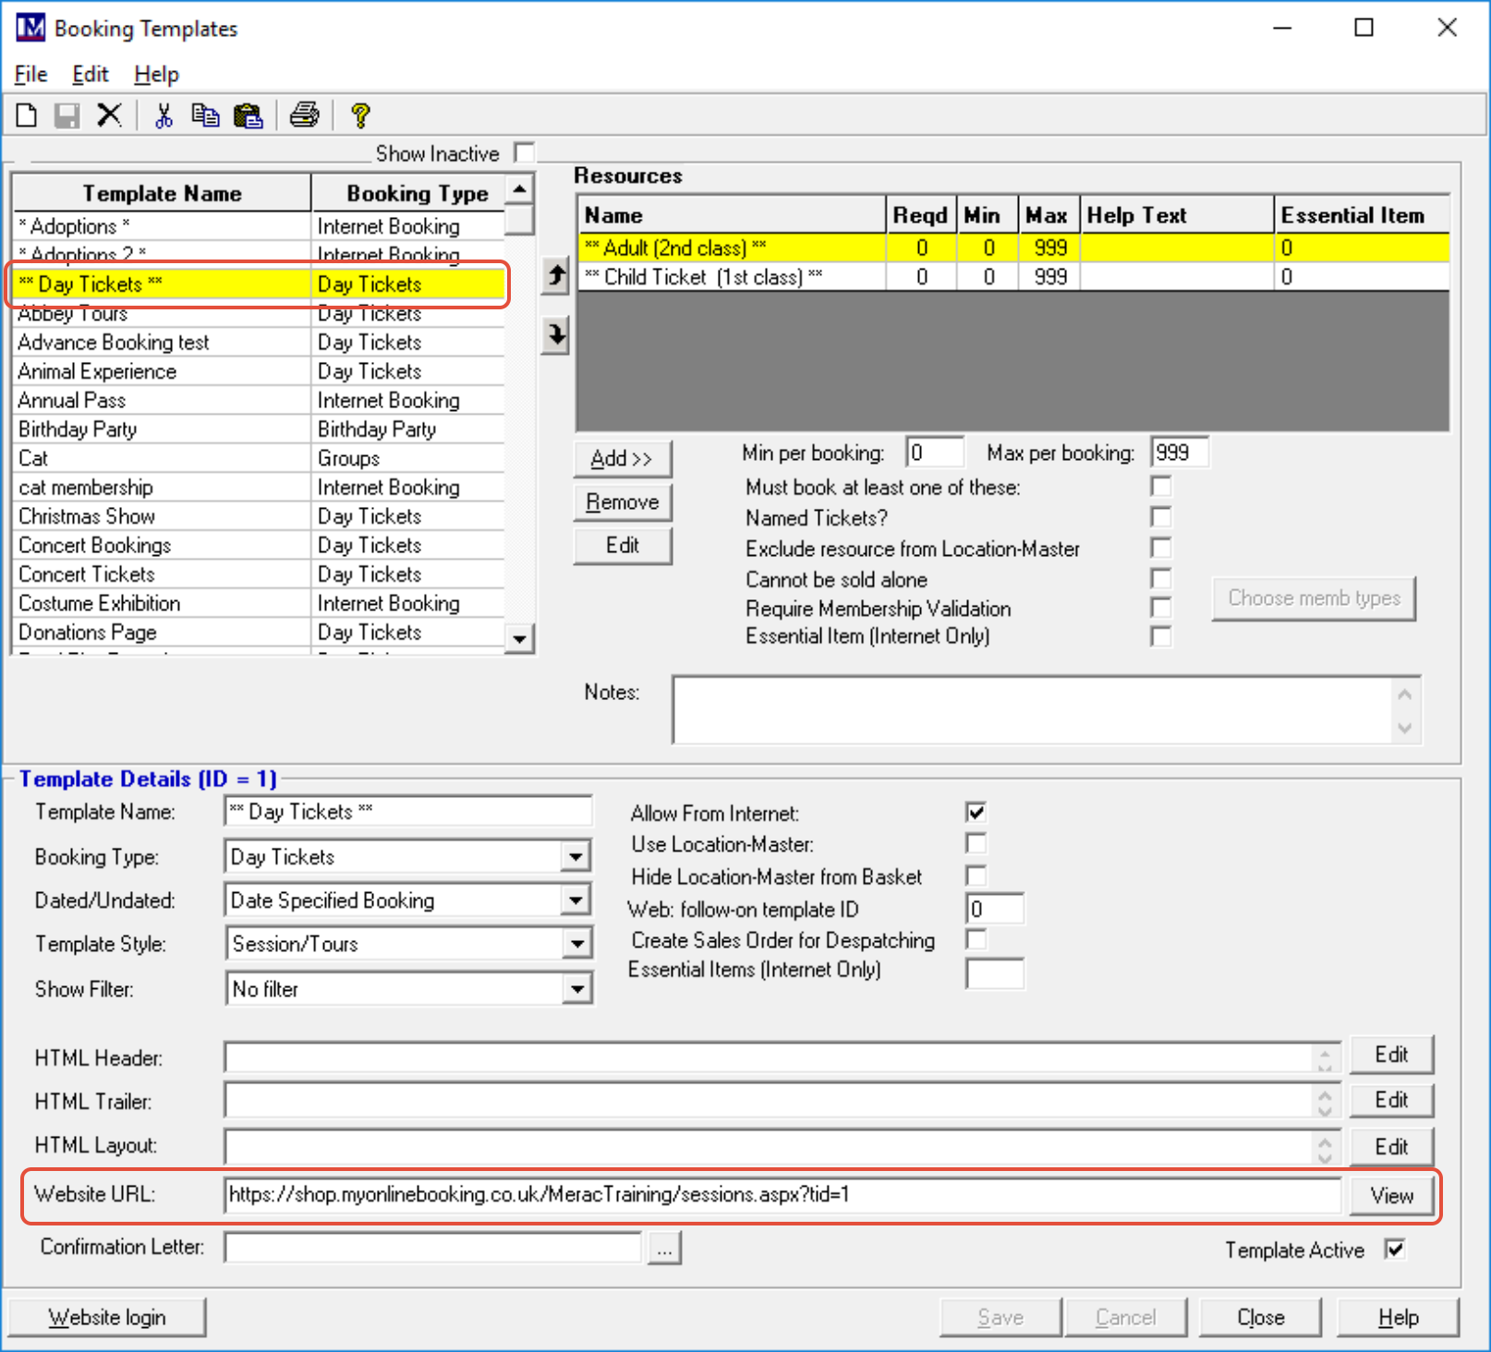The image size is (1491, 1352).
Task: Expand the Template Style dropdown
Action: coord(576,944)
